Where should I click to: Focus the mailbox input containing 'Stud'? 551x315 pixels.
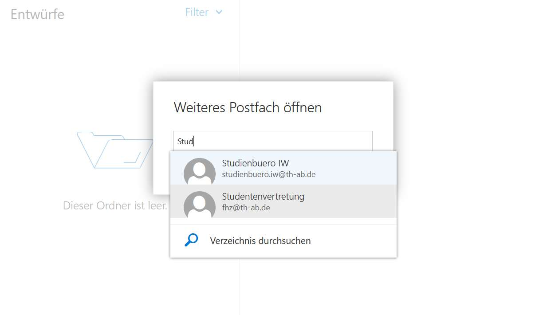(273, 141)
